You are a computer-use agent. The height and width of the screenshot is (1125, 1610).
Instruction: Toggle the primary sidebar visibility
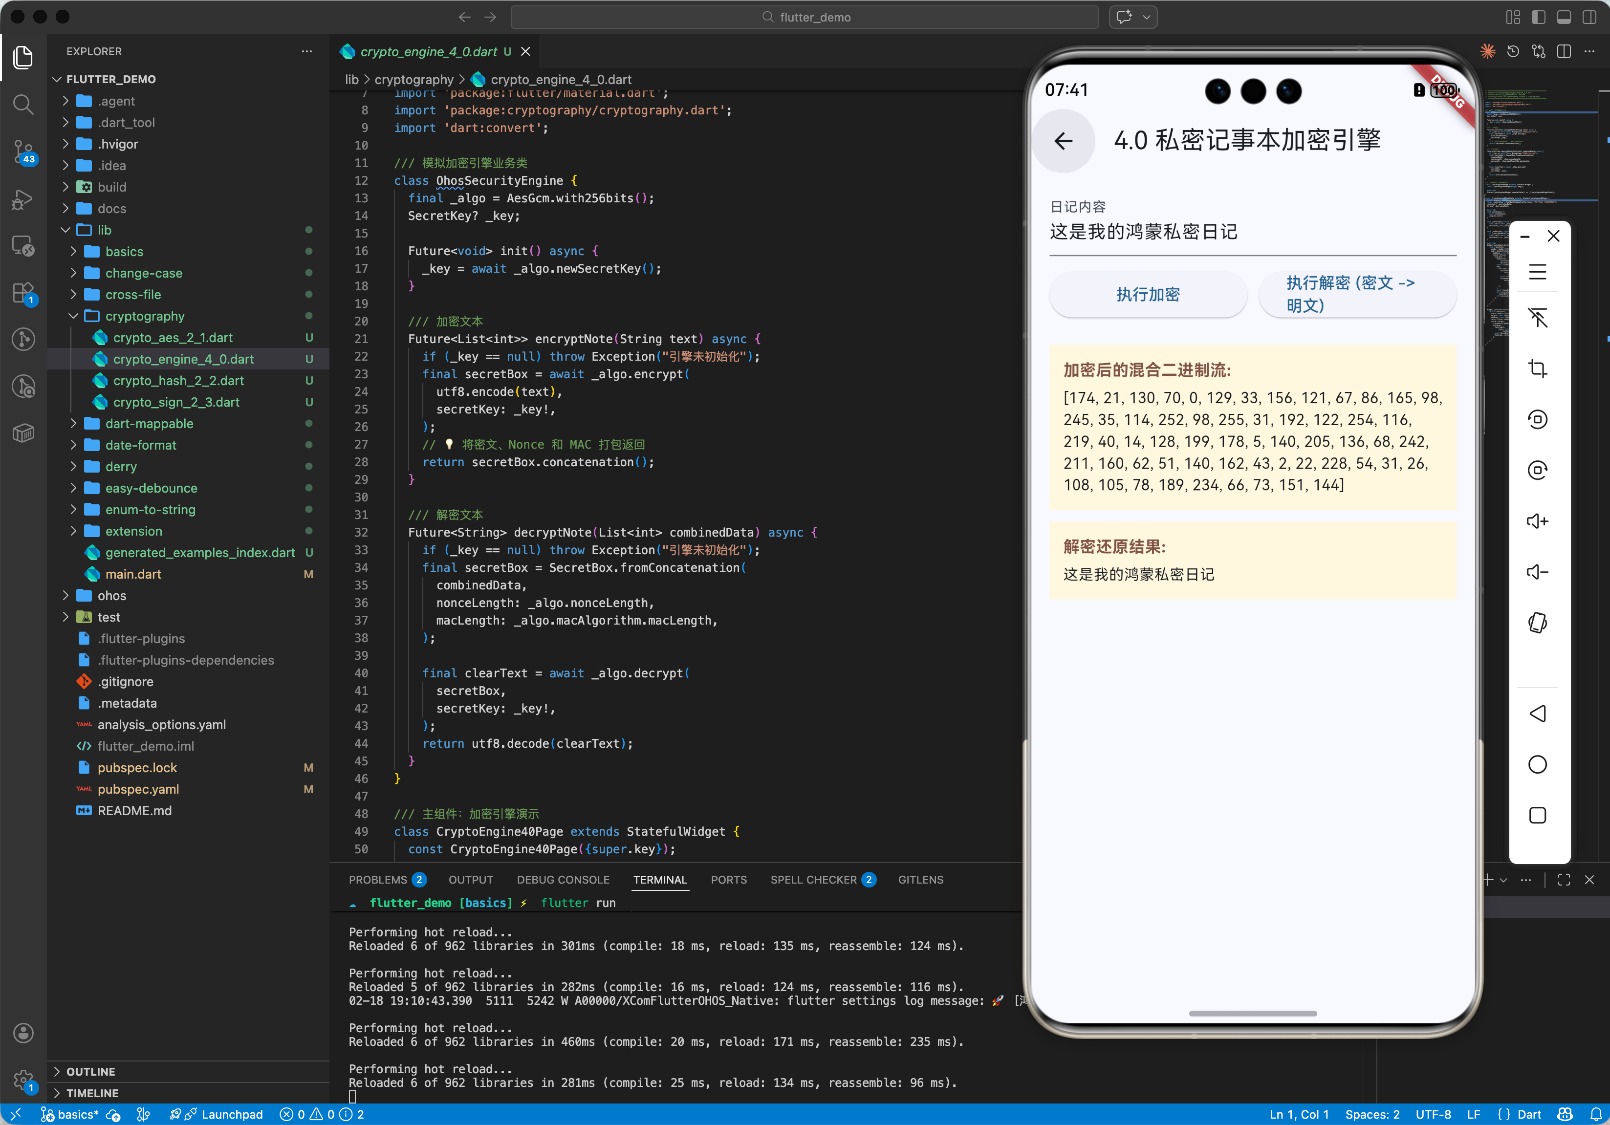click(1538, 17)
